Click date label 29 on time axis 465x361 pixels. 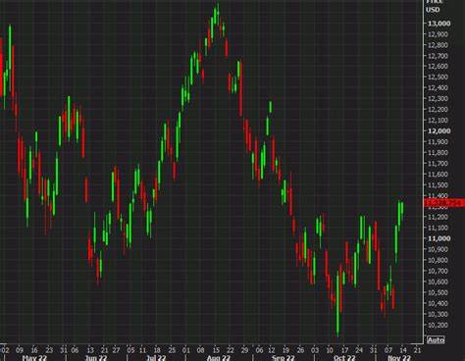click(244, 350)
